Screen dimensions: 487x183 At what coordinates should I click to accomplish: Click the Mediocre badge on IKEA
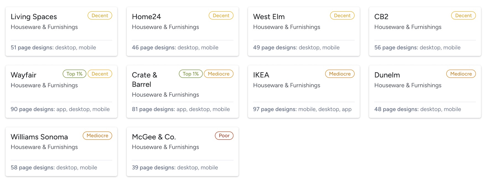[x=340, y=74]
